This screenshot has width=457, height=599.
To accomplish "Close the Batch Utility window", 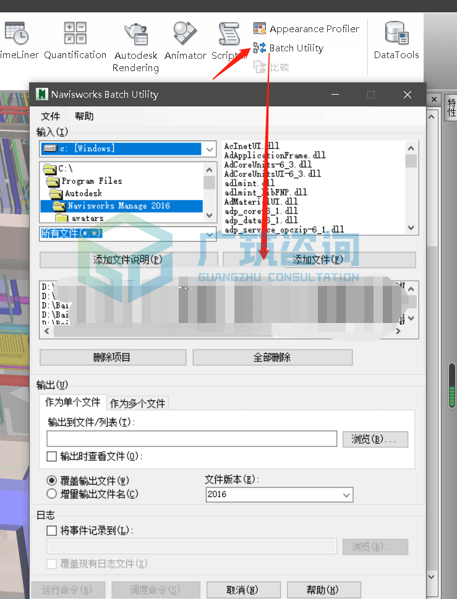I will [x=408, y=94].
